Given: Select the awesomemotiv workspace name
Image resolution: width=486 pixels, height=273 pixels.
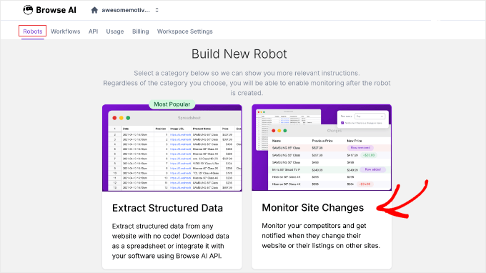Looking at the screenshot, I should click(126, 10).
